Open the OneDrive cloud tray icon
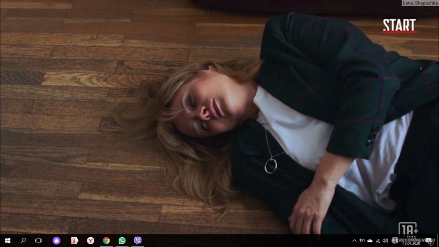Image resolution: width=439 pixels, height=247 pixels. click(370, 240)
